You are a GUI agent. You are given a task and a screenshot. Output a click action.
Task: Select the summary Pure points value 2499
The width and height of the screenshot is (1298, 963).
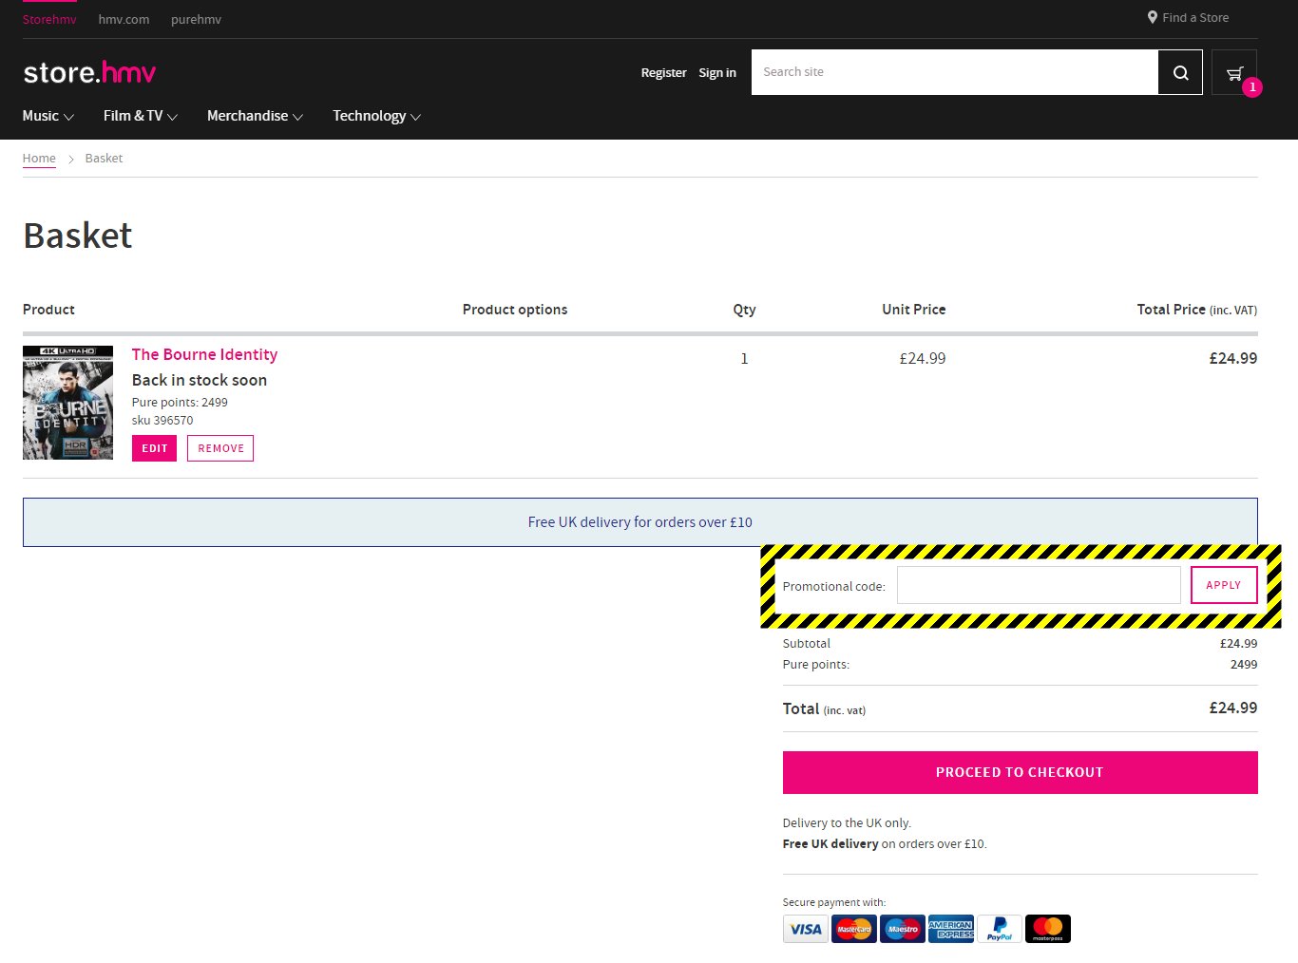point(1244,665)
